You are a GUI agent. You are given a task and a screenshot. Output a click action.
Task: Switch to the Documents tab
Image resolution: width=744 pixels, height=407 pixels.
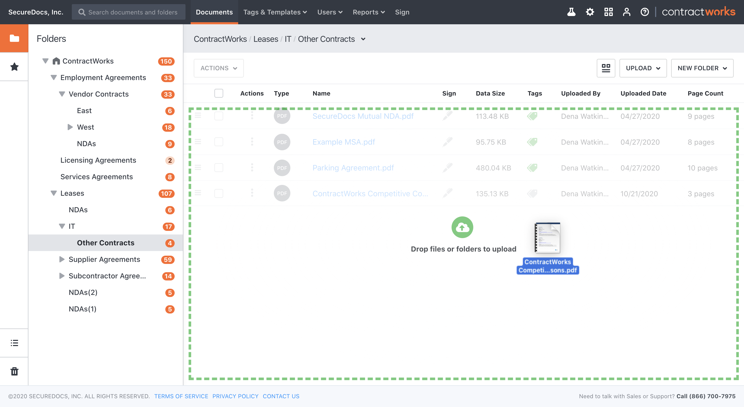pos(214,12)
